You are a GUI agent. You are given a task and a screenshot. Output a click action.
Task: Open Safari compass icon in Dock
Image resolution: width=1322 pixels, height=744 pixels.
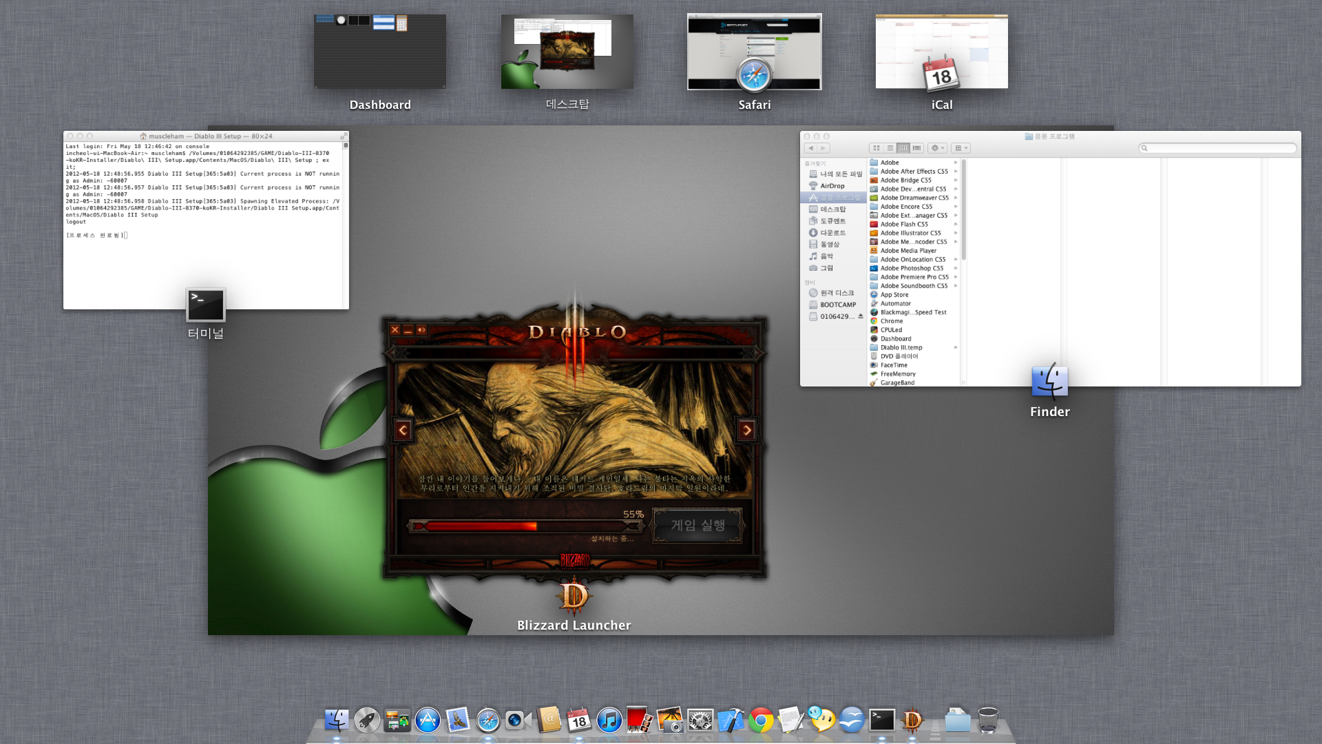coord(488,721)
